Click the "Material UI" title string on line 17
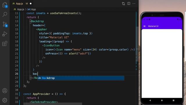 coord(59,37)
